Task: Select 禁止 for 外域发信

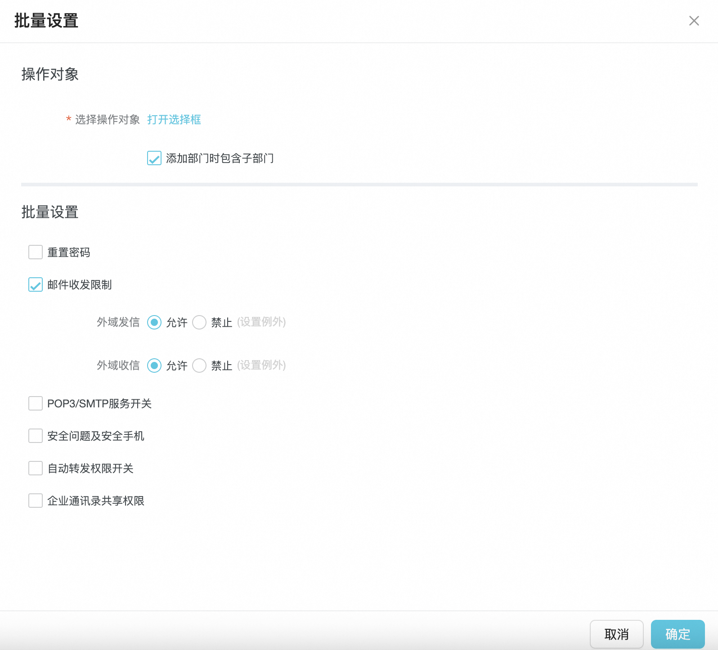Action: click(x=199, y=322)
